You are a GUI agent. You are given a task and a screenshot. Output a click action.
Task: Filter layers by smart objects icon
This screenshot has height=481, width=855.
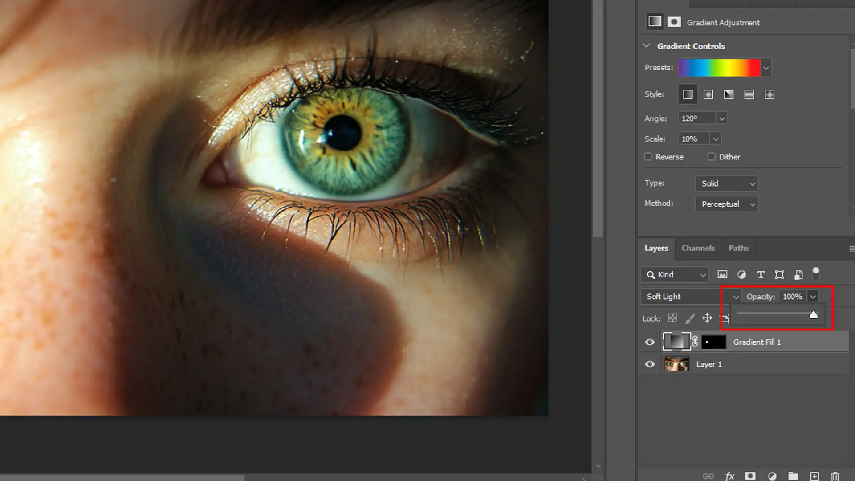pyautogui.click(x=798, y=274)
